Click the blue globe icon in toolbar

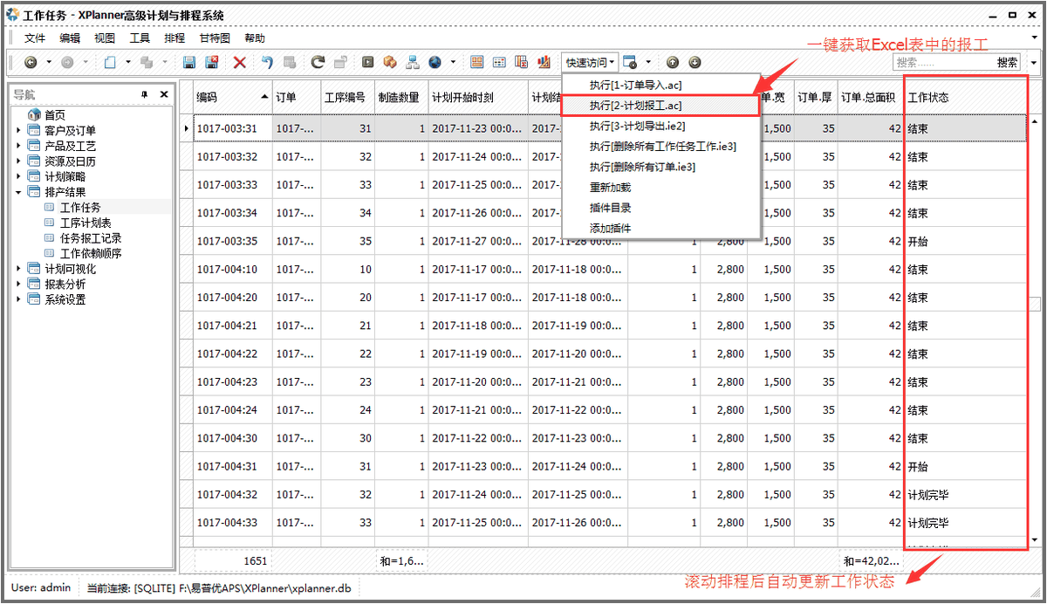435,62
